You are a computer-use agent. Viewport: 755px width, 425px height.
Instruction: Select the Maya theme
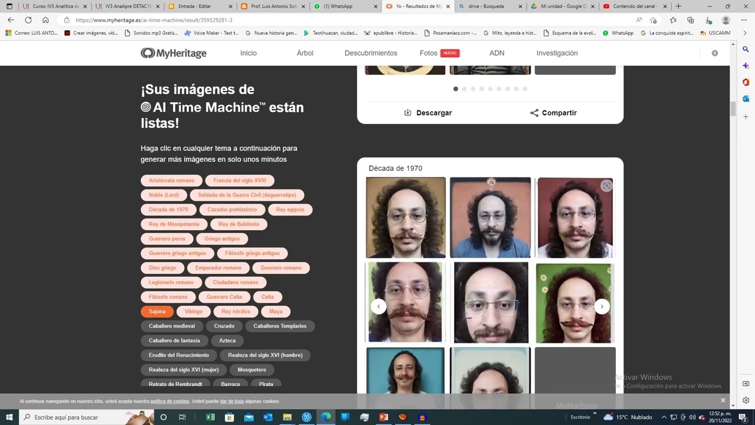point(275,312)
